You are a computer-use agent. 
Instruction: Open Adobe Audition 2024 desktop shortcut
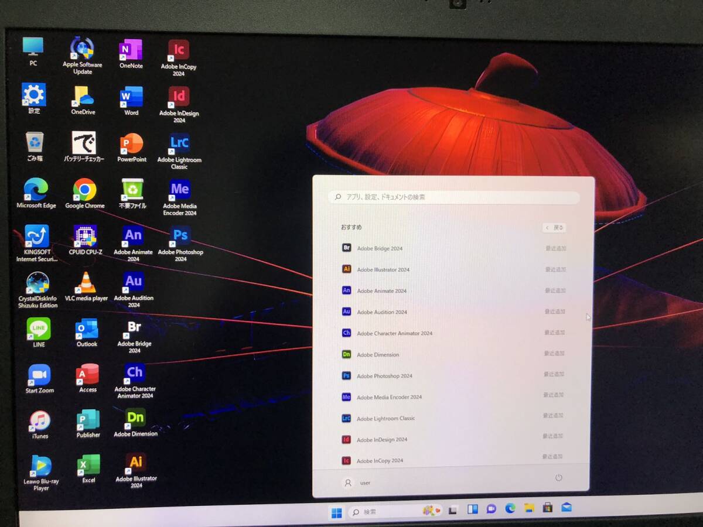134,289
